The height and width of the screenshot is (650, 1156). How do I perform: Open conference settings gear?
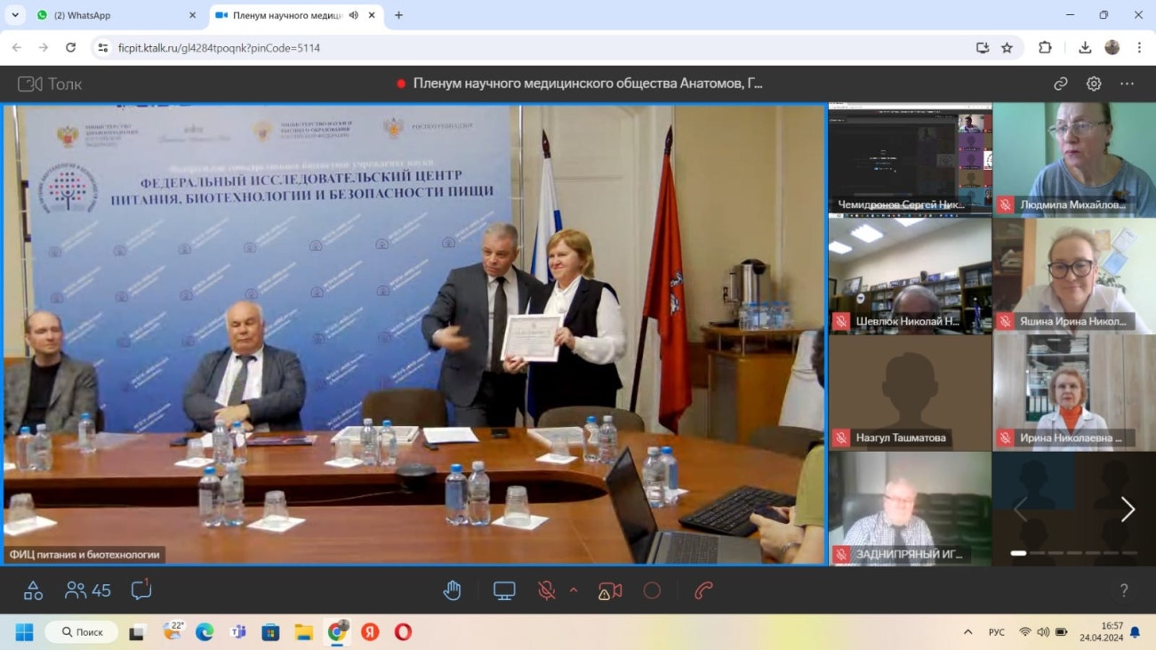click(1094, 84)
